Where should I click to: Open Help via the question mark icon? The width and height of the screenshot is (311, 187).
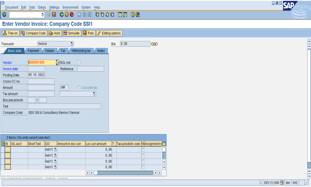click(133, 15)
